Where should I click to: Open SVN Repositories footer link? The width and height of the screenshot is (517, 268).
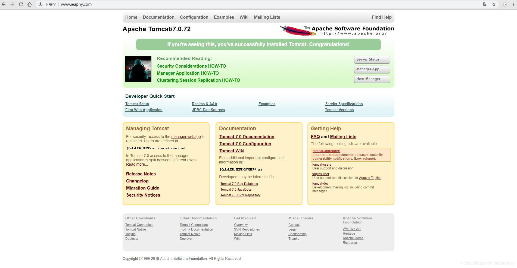pos(247,229)
